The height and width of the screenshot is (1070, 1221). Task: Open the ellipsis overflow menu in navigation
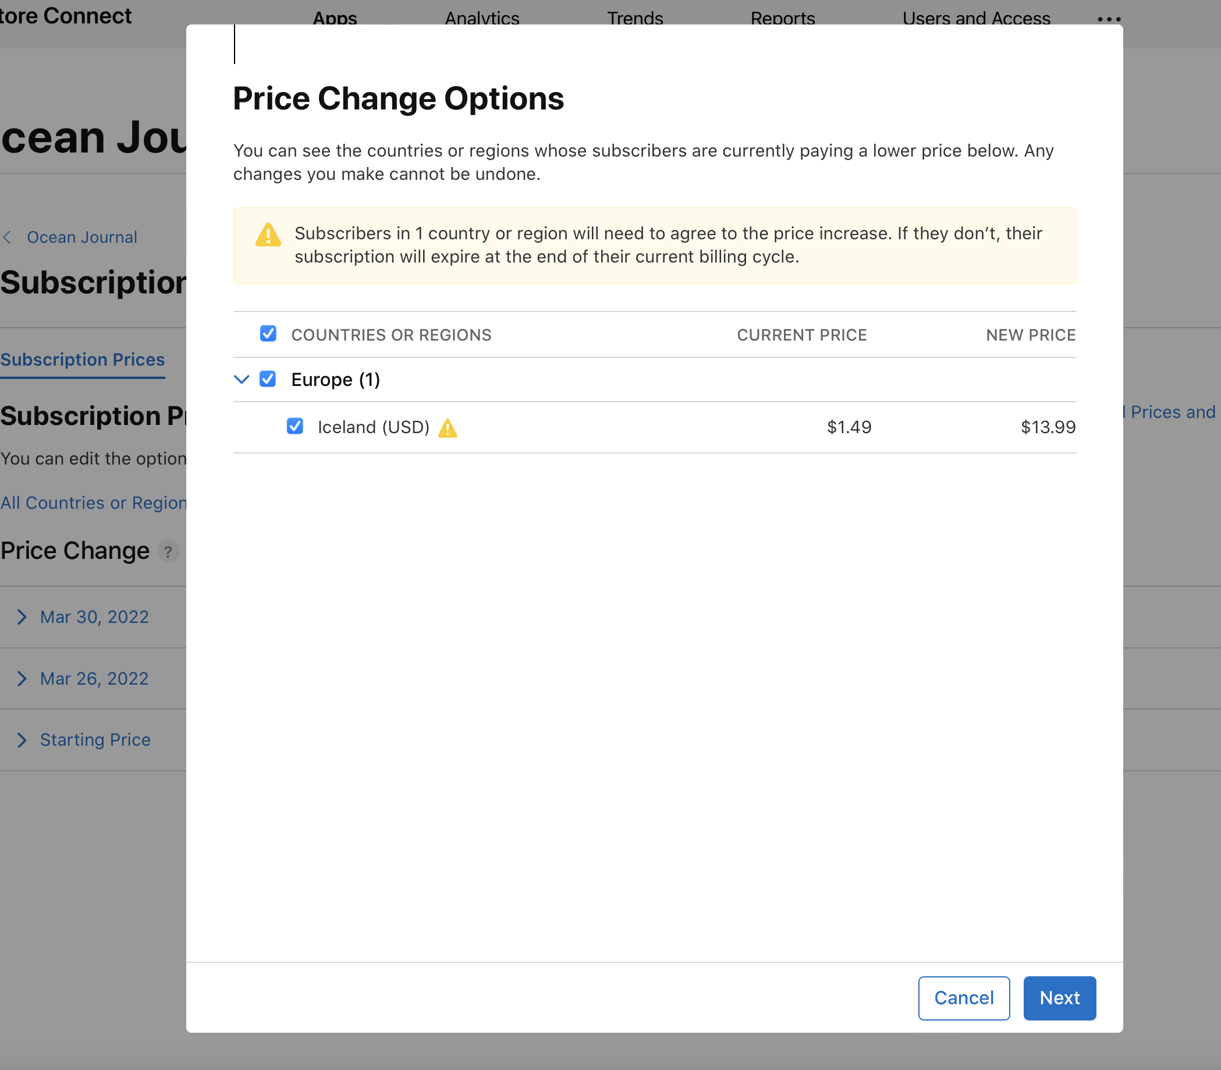(x=1108, y=18)
